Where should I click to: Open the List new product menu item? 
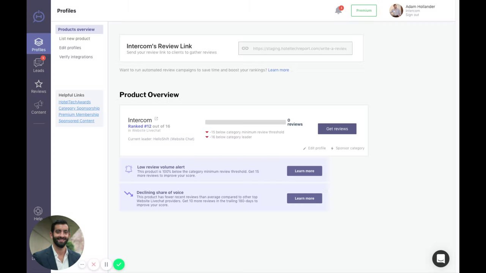pos(74,39)
